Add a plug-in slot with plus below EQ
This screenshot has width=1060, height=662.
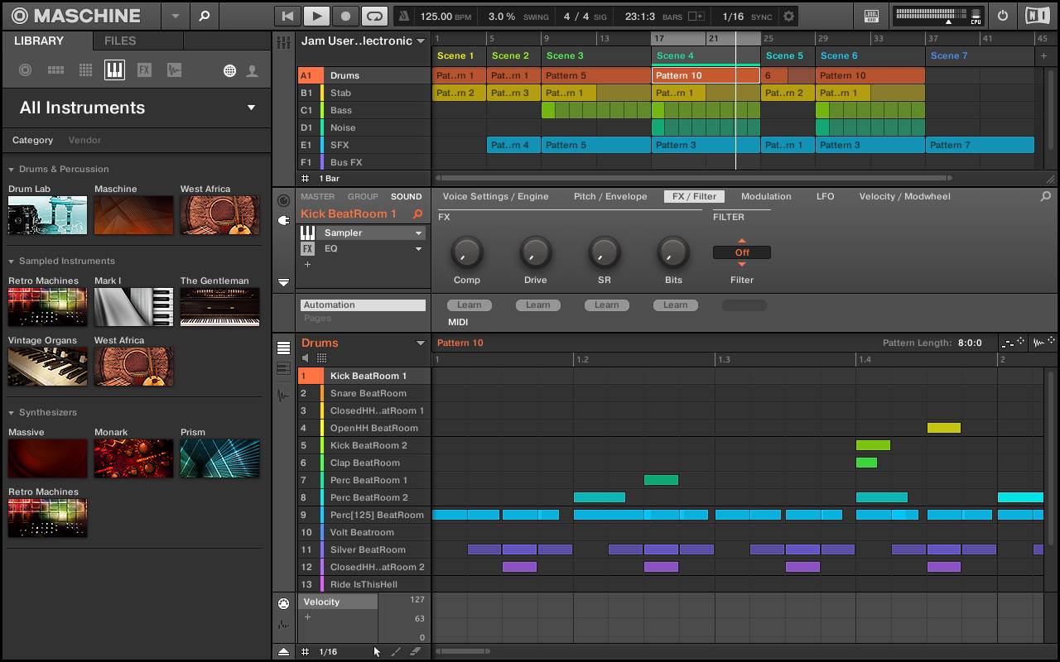tap(307, 265)
